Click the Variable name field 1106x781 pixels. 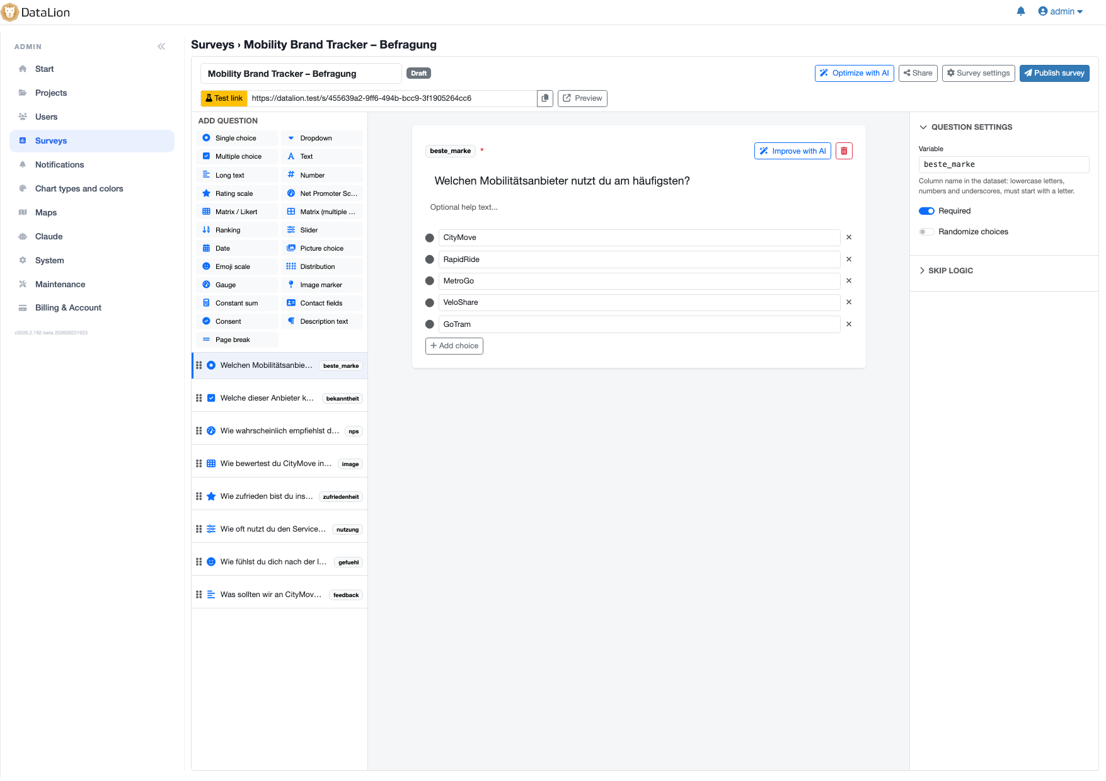[x=1003, y=164]
